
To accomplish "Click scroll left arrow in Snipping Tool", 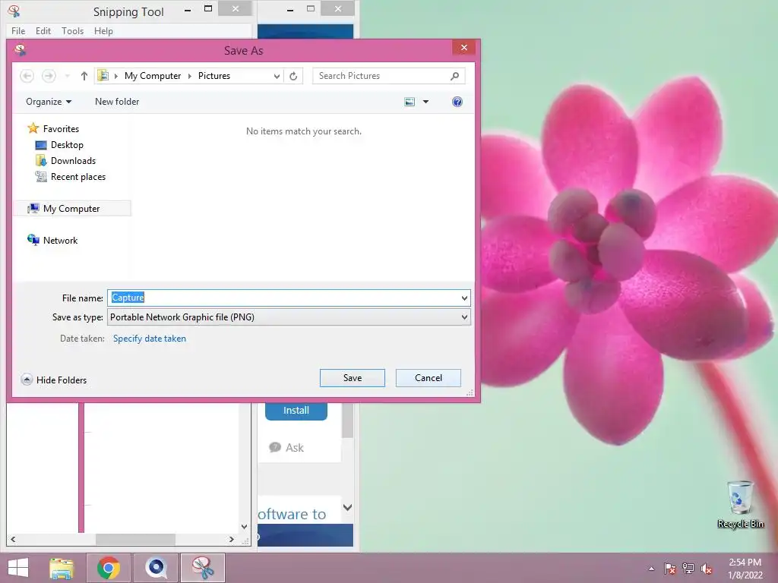I will tap(13, 539).
